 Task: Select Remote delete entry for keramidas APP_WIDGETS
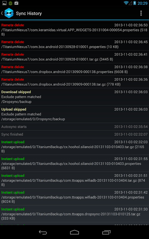click(75, 30)
